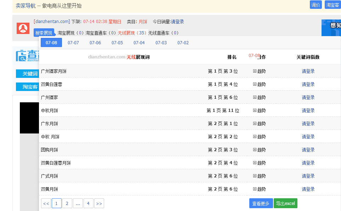Go to previous pages with << button
The image size is (341, 211).
point(46,203)
